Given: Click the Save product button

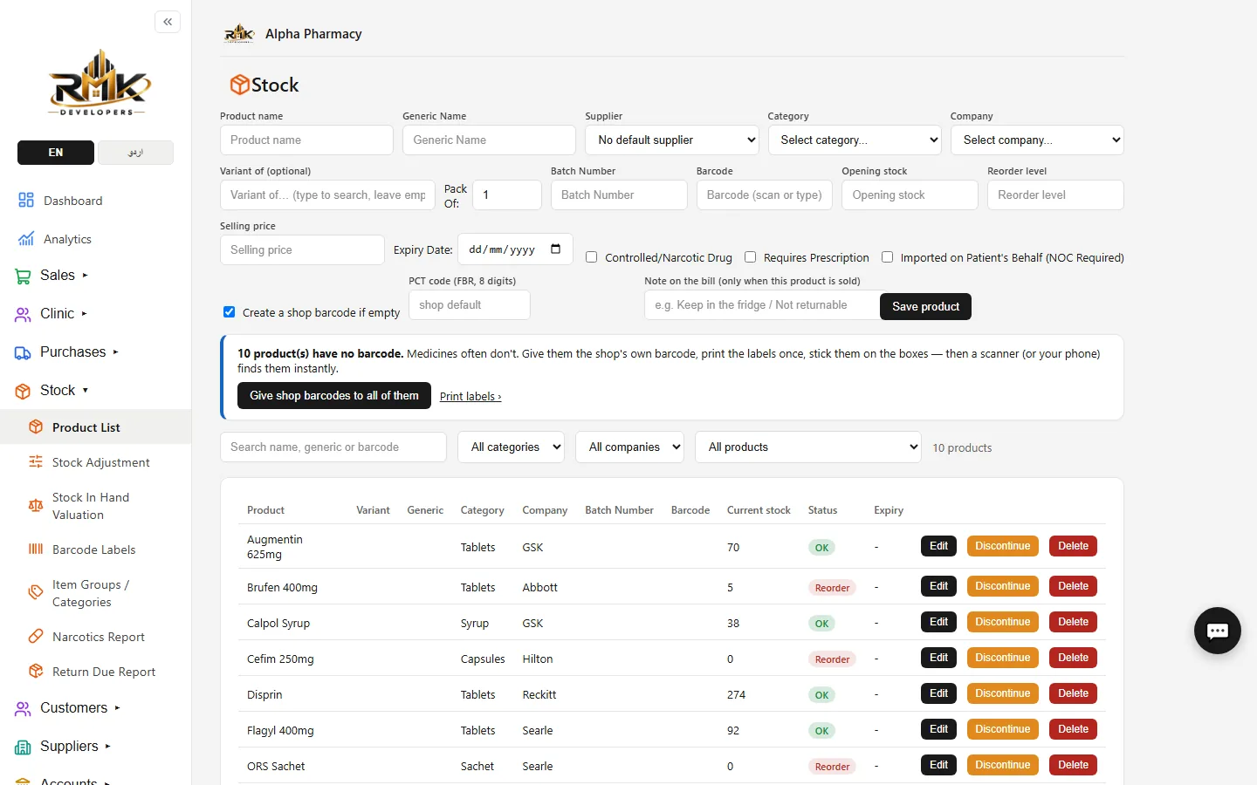Looking at the screenshot, I should [x=925, y=306].
